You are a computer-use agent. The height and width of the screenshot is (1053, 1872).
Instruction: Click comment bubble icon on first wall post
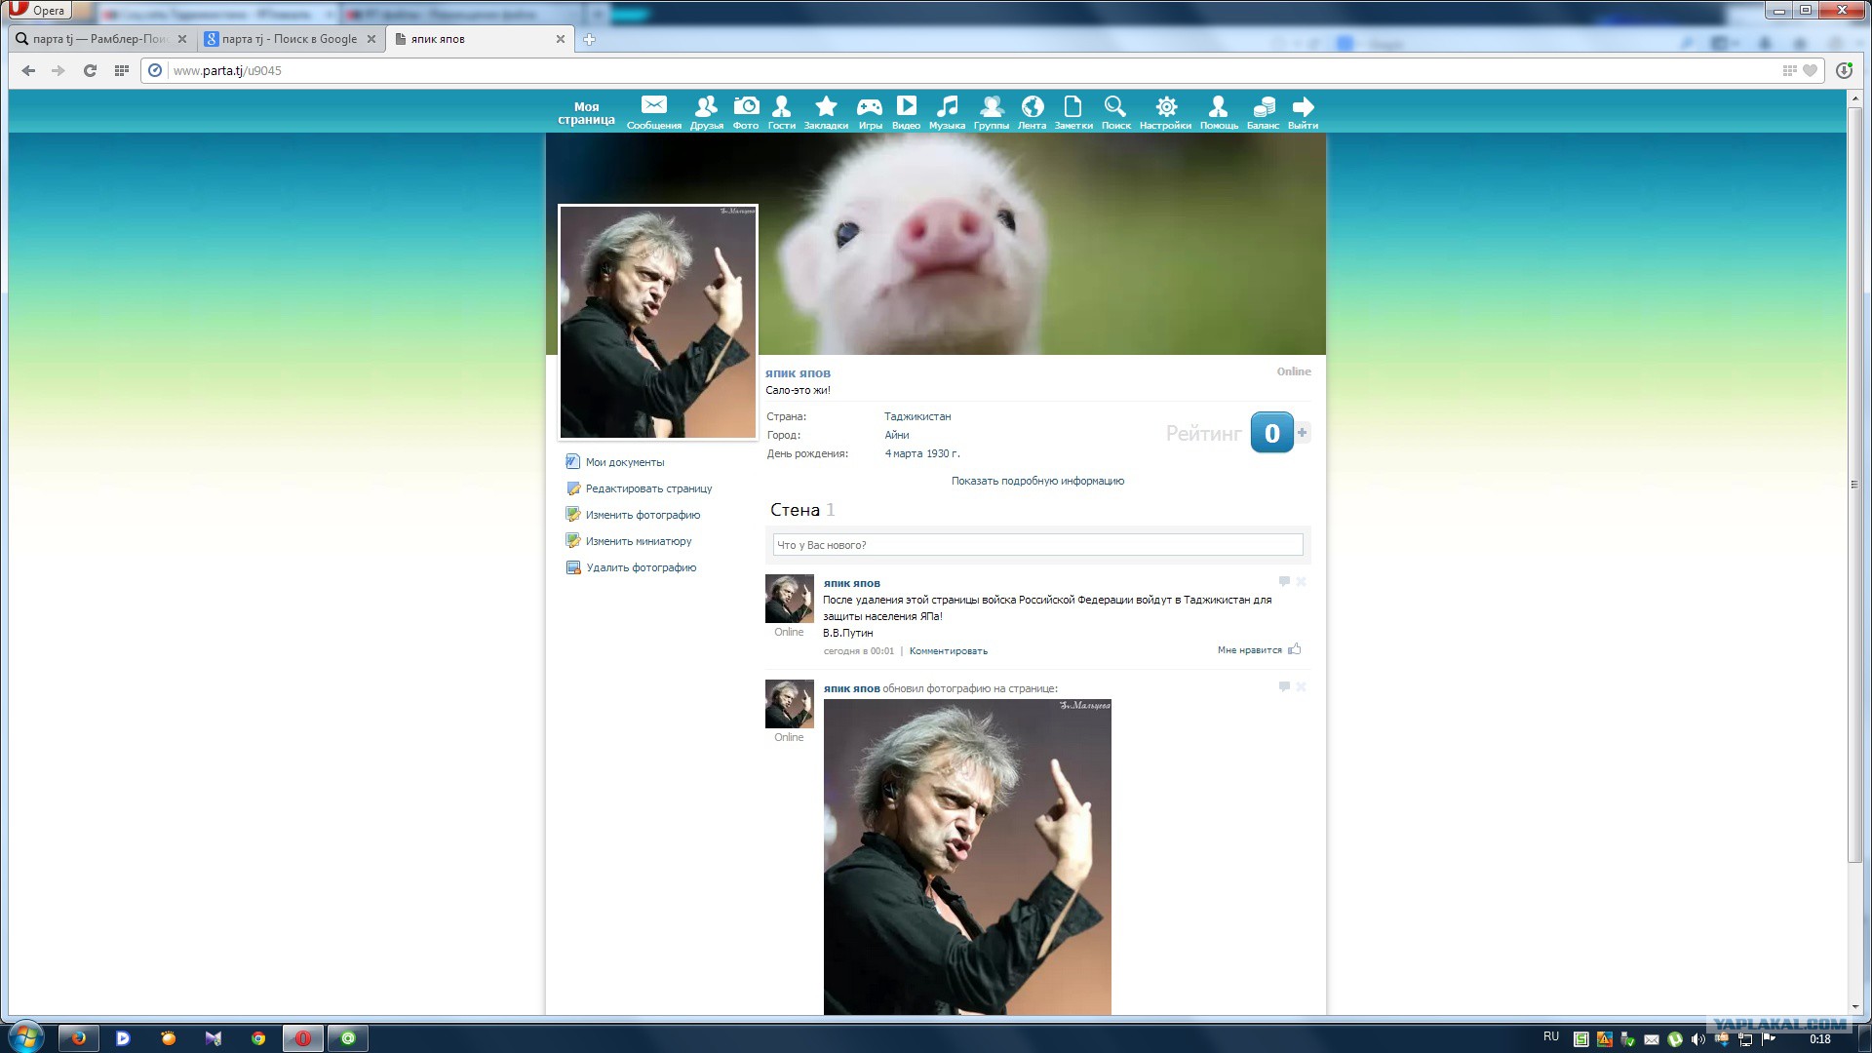[1284, 582]
